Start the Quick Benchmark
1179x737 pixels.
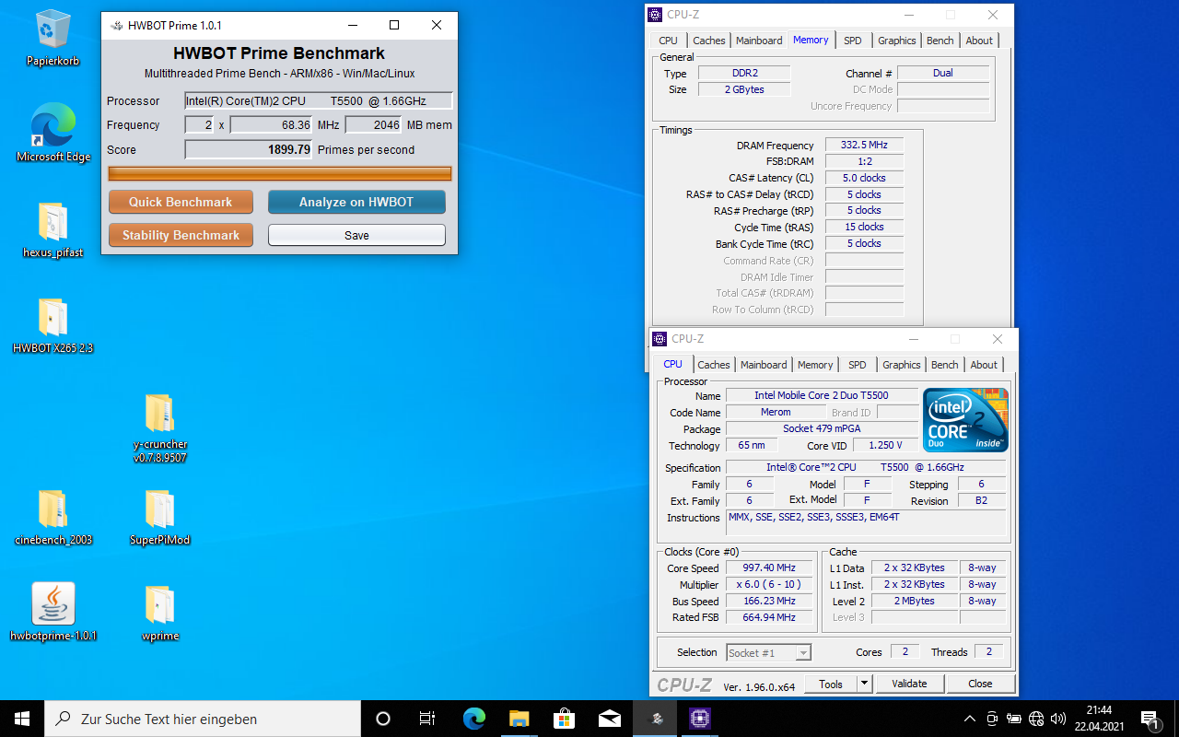[x=181, y=202]
